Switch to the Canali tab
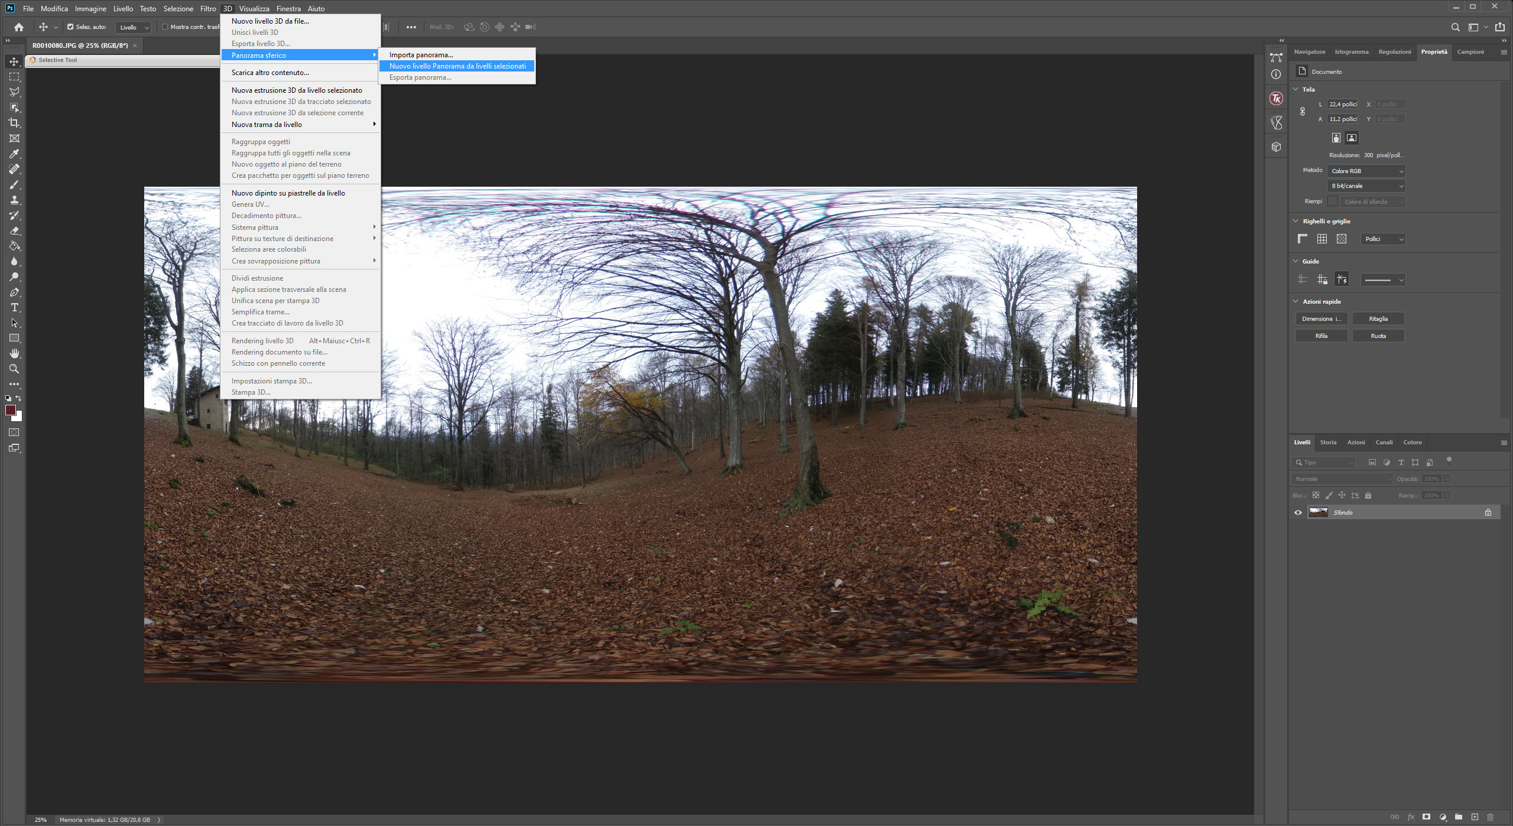Screen dimensions: 1513x826 (1384, 443)
